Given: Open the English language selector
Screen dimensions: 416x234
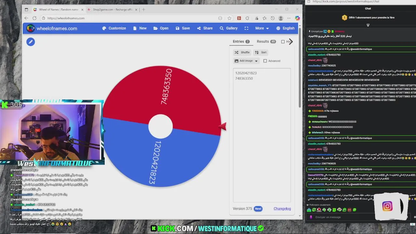Looking at the screenshot, I should (x=285, y=28).
